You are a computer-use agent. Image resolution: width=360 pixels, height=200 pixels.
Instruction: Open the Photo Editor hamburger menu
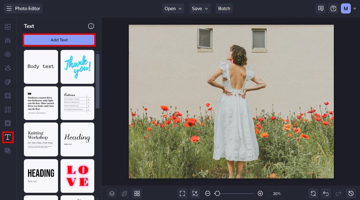tap(9, 8)
